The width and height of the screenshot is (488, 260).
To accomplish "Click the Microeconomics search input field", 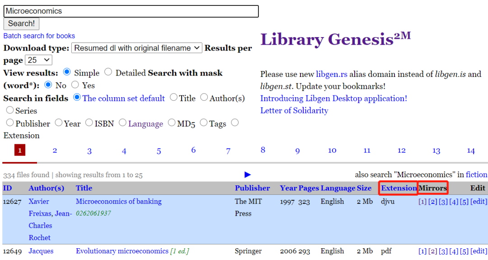I will [x=131, y=11].
